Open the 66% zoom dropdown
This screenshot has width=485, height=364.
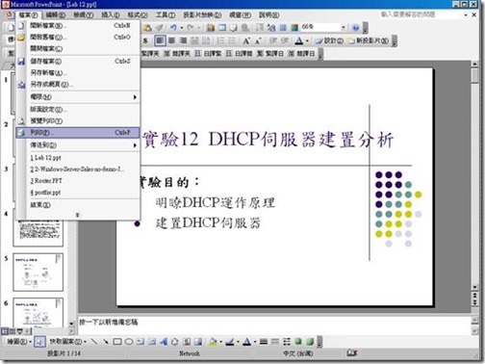(x=343, y=28)
